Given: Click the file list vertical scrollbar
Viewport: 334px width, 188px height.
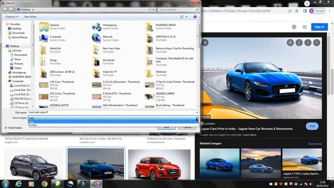Looking at the screenshot, I should (x=198, y=64).
